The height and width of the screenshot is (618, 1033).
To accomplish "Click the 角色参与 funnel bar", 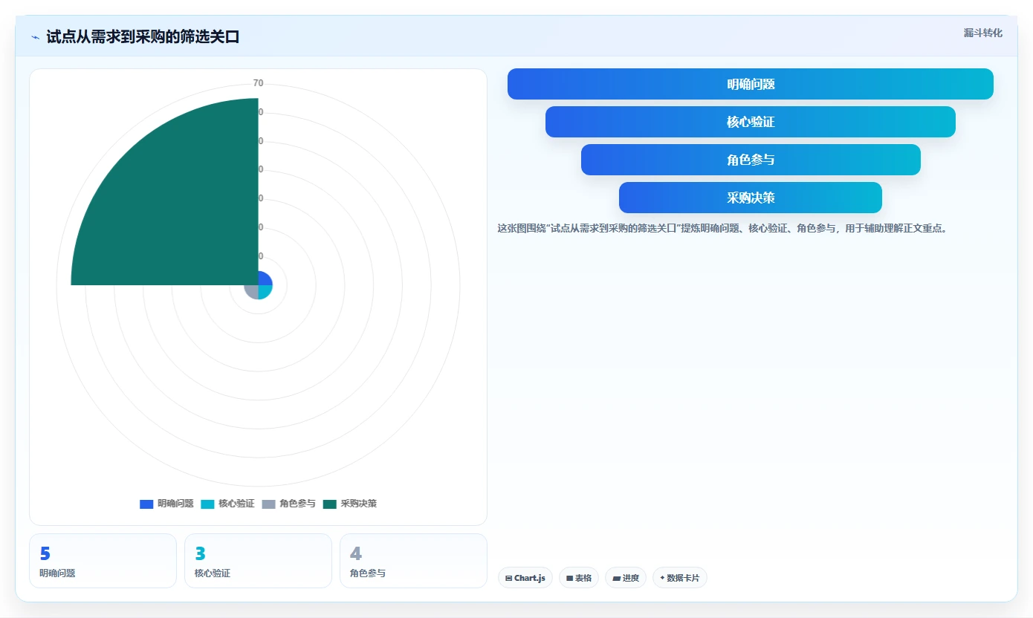I will click(751, 160).
